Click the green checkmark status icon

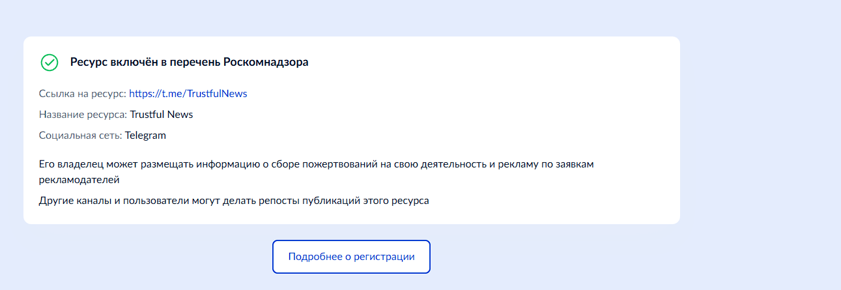click(50, 63)
